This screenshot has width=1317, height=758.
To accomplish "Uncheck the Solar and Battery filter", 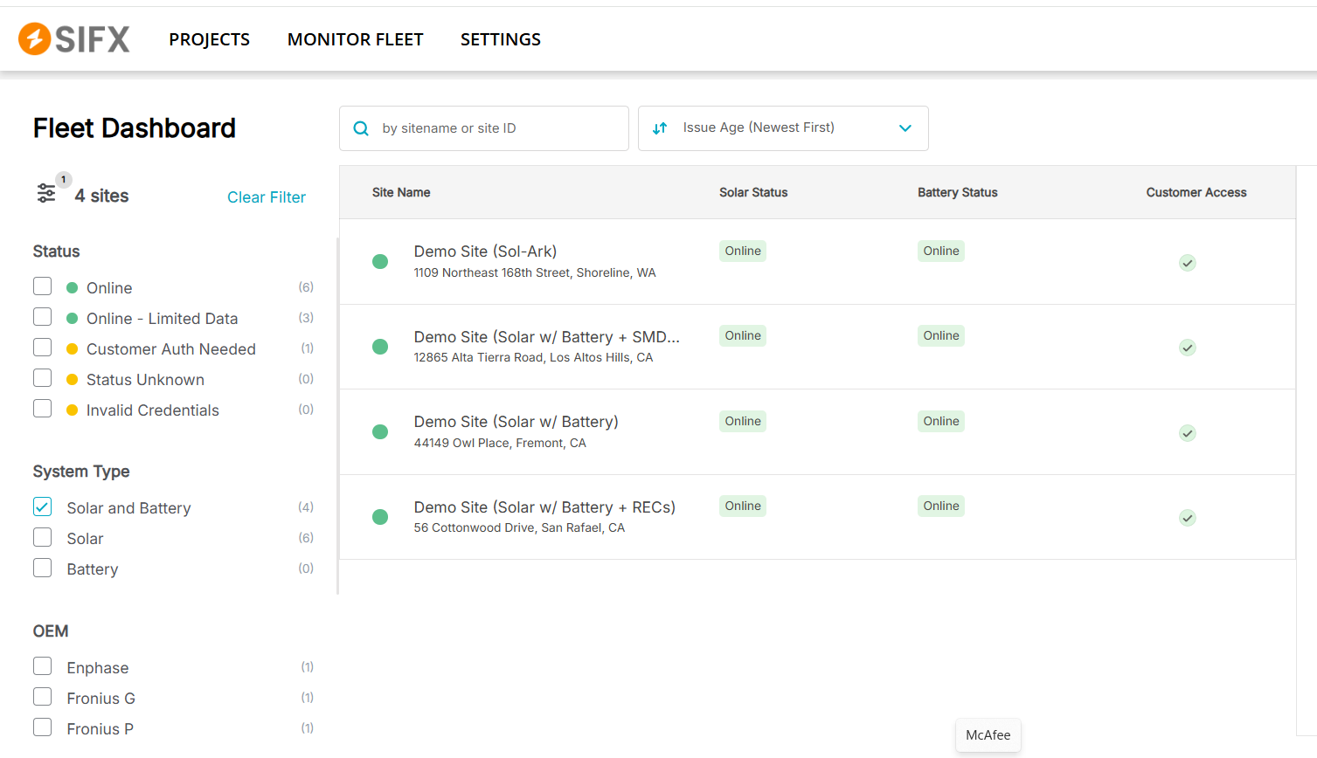I will (43, 507).
